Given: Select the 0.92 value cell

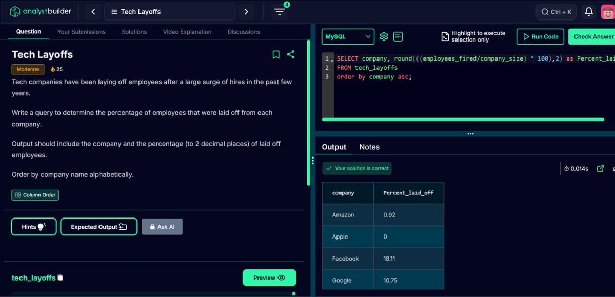Looking at the screenshot, I should point(409,215).
